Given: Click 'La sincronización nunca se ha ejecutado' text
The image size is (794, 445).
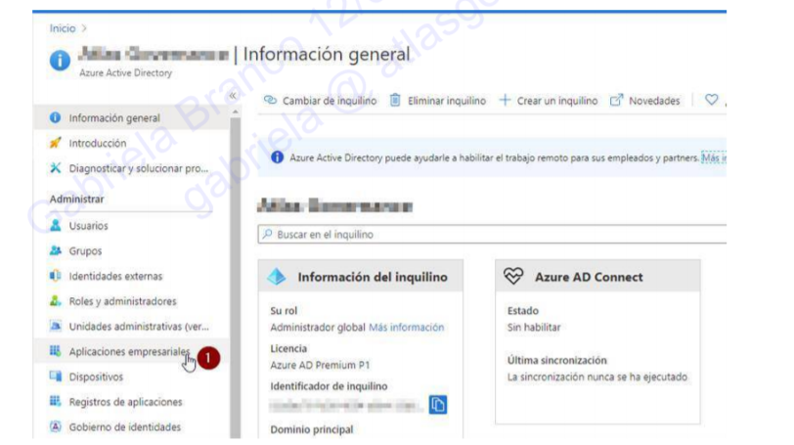Looking at the screenshot, I should (597, 378).
